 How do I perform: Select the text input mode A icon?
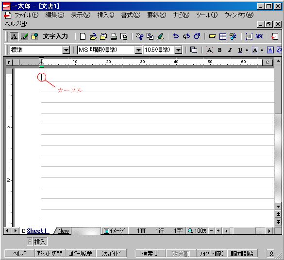(14, 36)
